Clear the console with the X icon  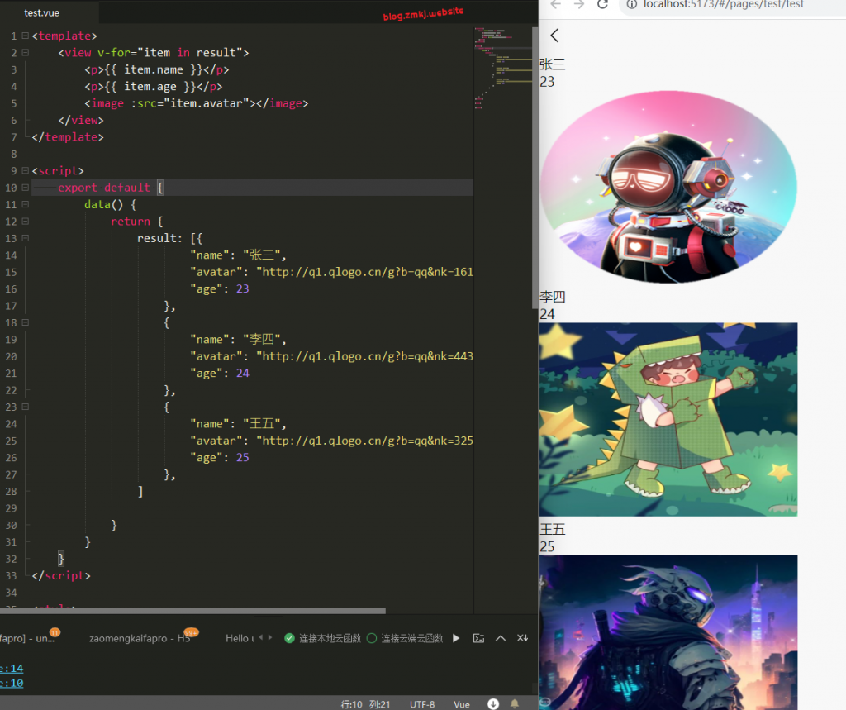coord(522,638)
